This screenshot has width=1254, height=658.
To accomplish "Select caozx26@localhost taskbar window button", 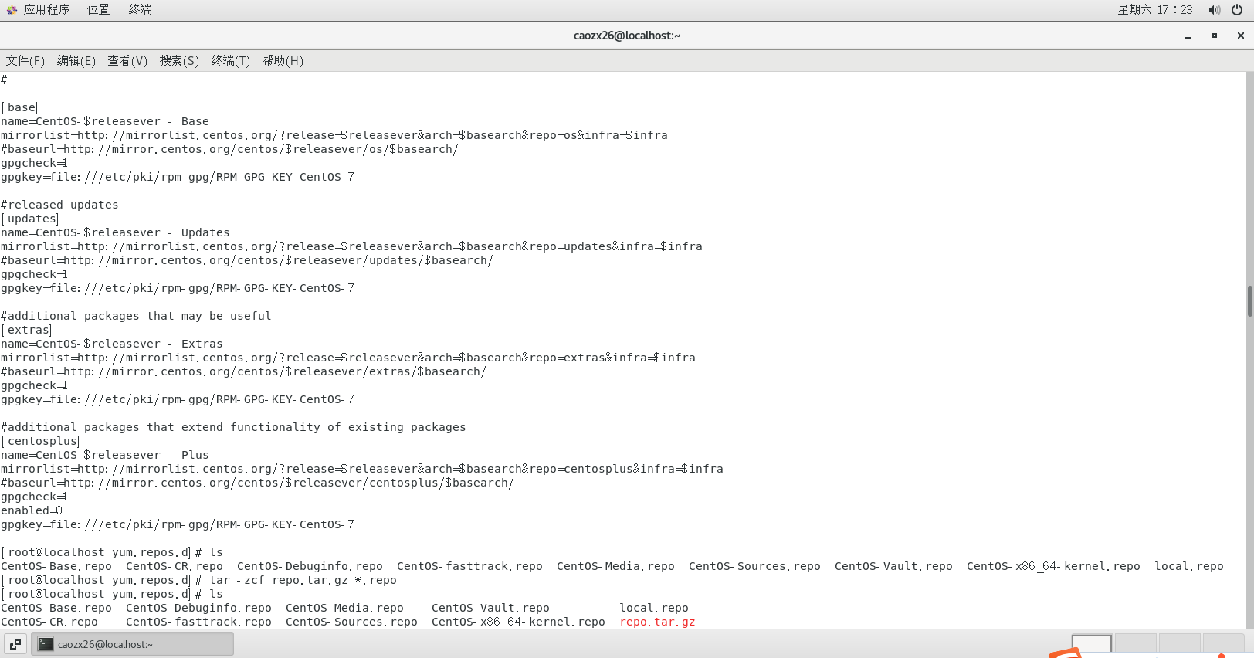I will click(x=133, y=643).
